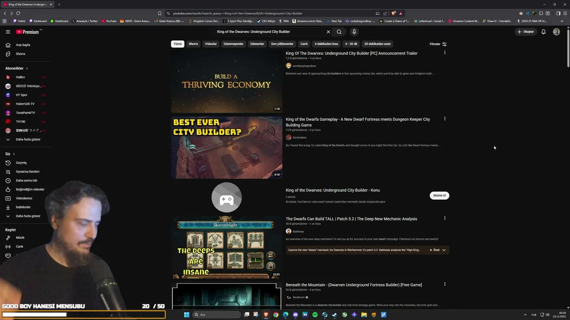Select the Videolar filter chip
This screenshot has width=570, height=320.
tap(211, 44)
